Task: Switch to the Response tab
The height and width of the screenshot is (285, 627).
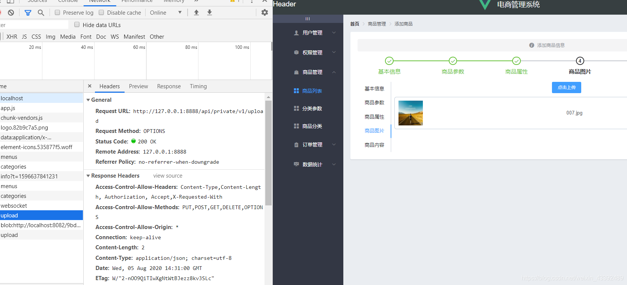Action: click(169, 86)
